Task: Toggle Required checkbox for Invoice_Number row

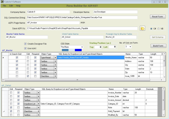Action: coord(18,93)
